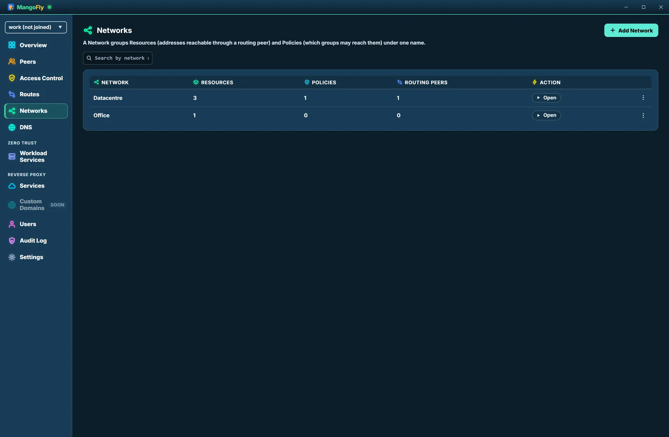Click the Networks heading share icon

(x=88, y=30)
